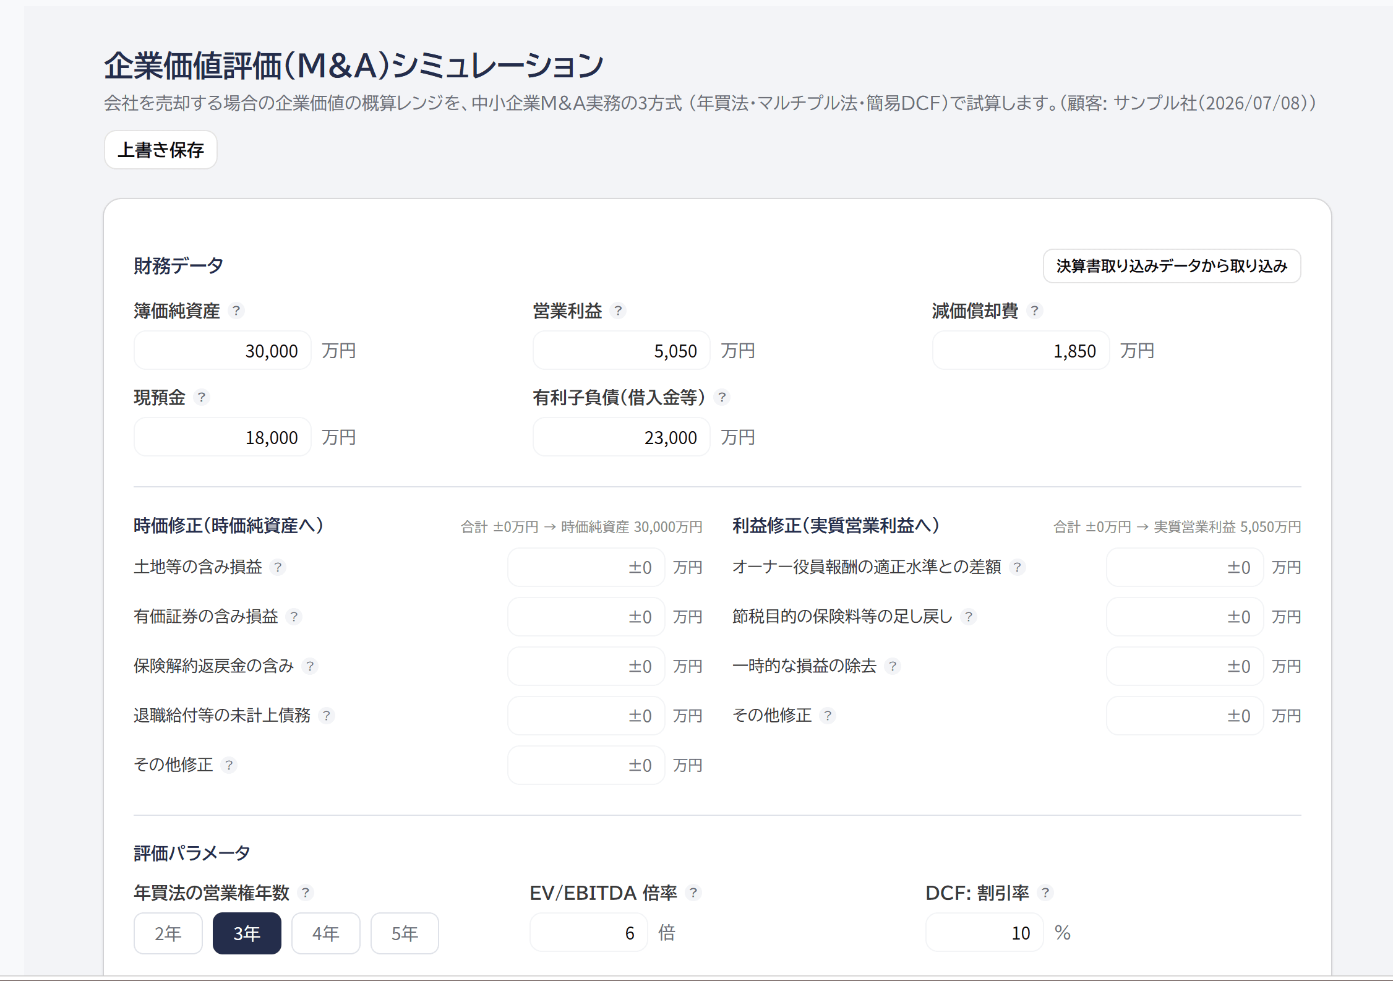This screenshot has height=981, width=1393.
Task: Focus the 保険解約返戻金の含み amount field
Action: 586,666
